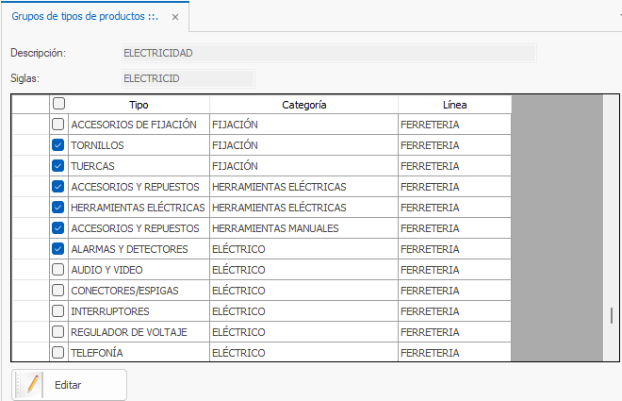Check the INTERRUPTORES checkbox

click(57, 310)
